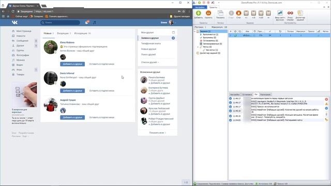The width and height of the screenshot is (331, 186).
Task: Click the Показать threads icon in ZennoPoster
Action: click(x=220, y=13)
